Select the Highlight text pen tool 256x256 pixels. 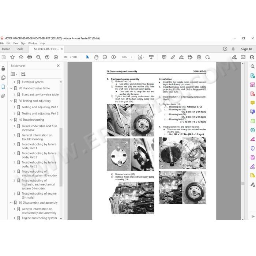[x=173, y=57]
